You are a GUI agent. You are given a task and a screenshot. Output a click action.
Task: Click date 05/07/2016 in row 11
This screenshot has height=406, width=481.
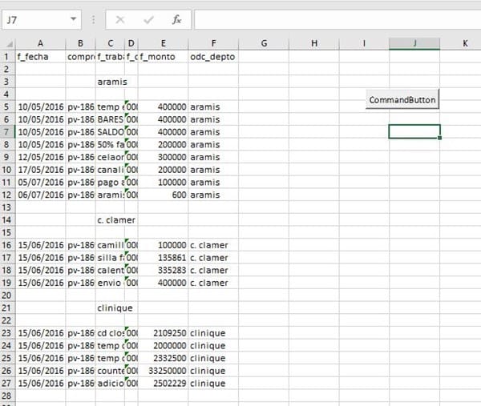pyautogui.click(x=40, y=183)
